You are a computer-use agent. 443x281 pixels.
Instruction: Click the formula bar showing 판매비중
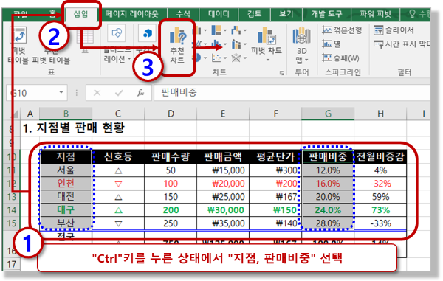click(292, 92)
